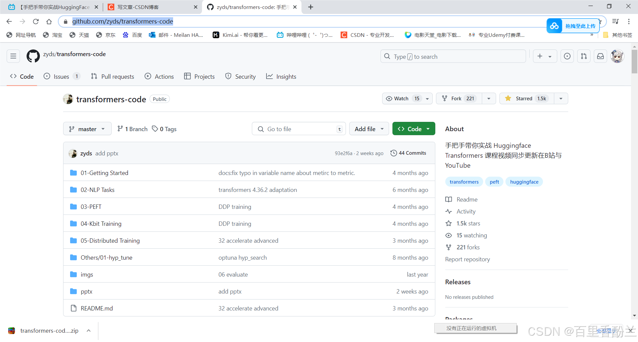Viewport: 638px width, 342px height.
Task: Switch to the Insights tab
Action: click(281, 77)
